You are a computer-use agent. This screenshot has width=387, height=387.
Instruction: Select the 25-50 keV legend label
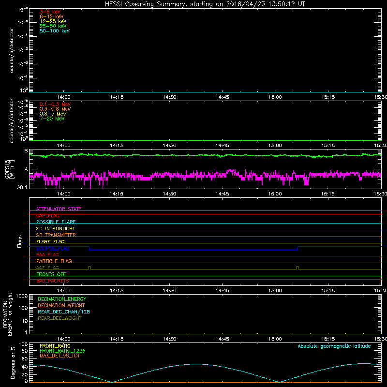(x=53, y=26)
